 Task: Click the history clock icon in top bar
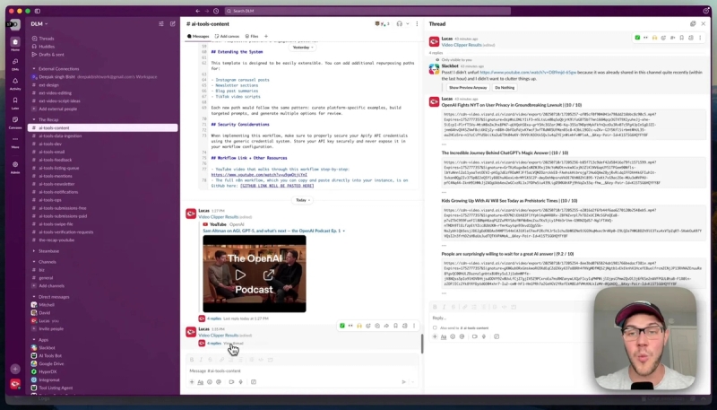click(216, 11)
